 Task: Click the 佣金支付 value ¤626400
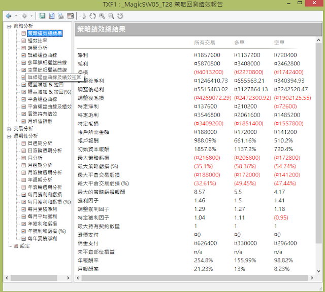pos(205,243)
